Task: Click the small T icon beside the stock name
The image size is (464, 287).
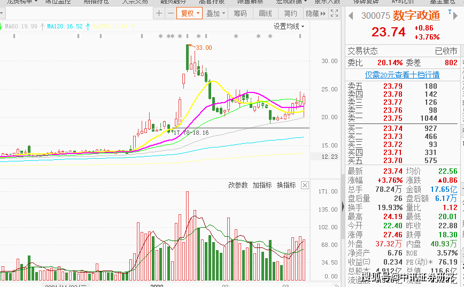Action: (x=450, y=12)
